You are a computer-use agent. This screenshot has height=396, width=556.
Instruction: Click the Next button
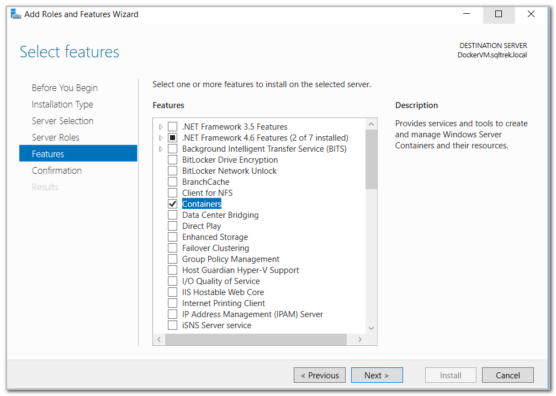pos(377,375)
